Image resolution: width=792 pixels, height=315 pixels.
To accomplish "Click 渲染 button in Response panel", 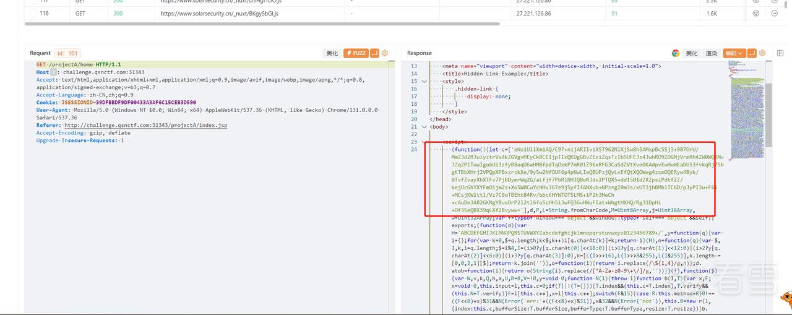I will point(712,53).
